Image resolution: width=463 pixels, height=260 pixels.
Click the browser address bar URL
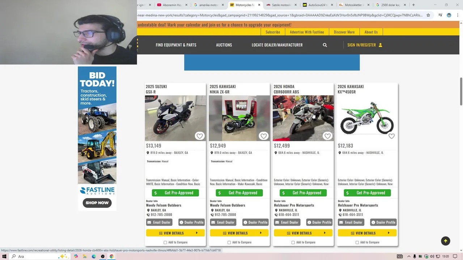(x=280, y=15)
